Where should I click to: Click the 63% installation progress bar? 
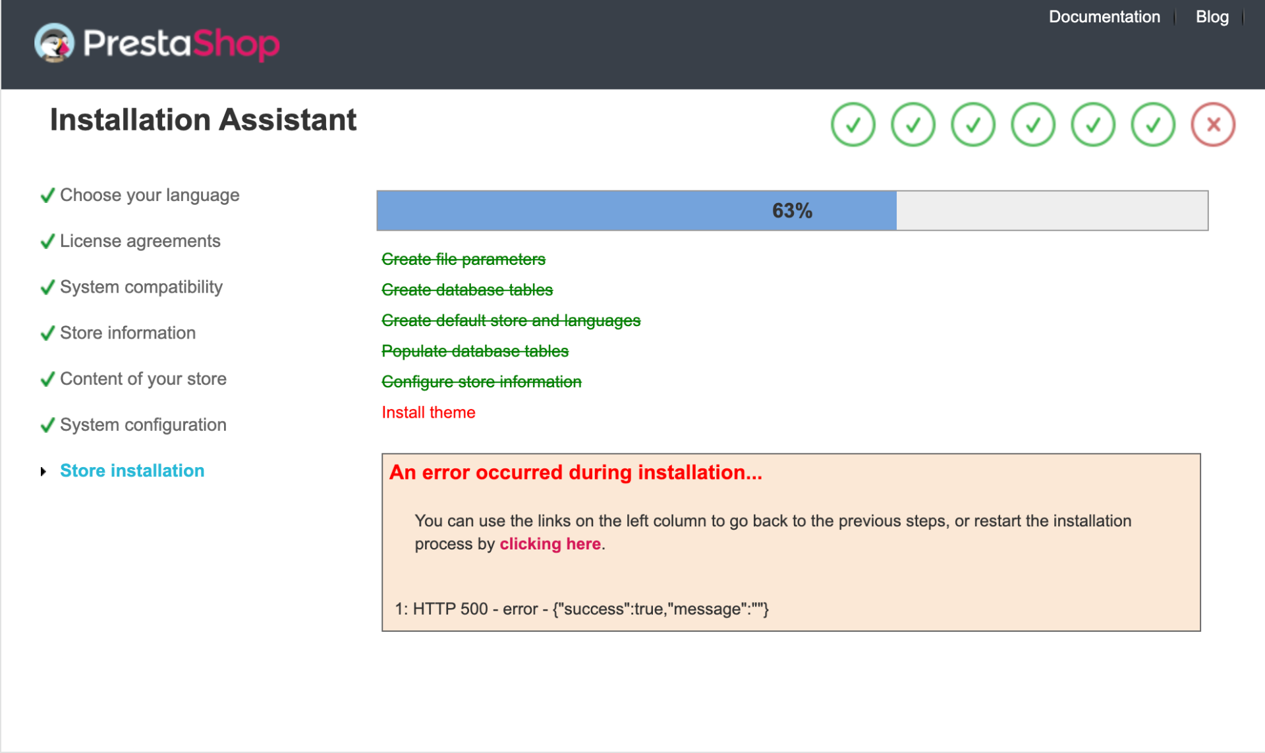[792, 211]
